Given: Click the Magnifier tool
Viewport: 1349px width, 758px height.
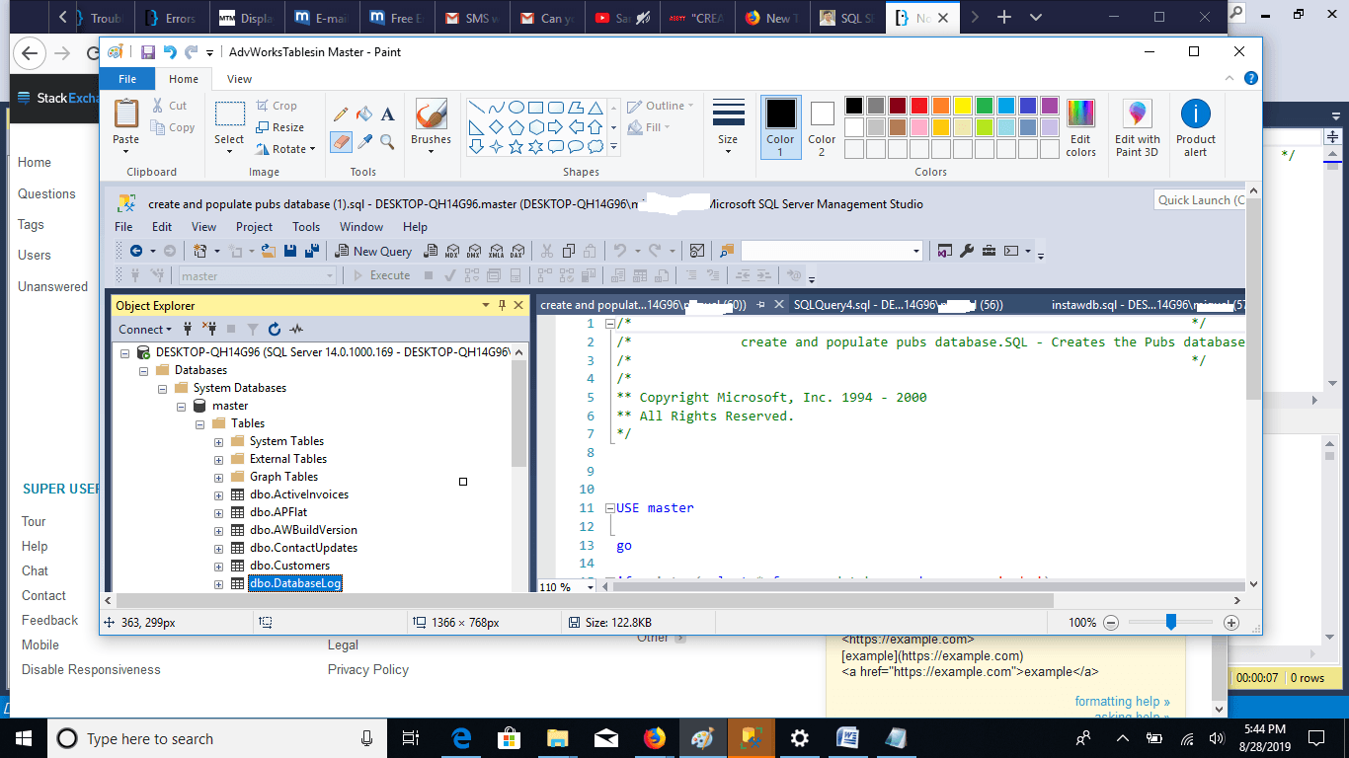Looking at the screenshot, I should pos(388,142).
